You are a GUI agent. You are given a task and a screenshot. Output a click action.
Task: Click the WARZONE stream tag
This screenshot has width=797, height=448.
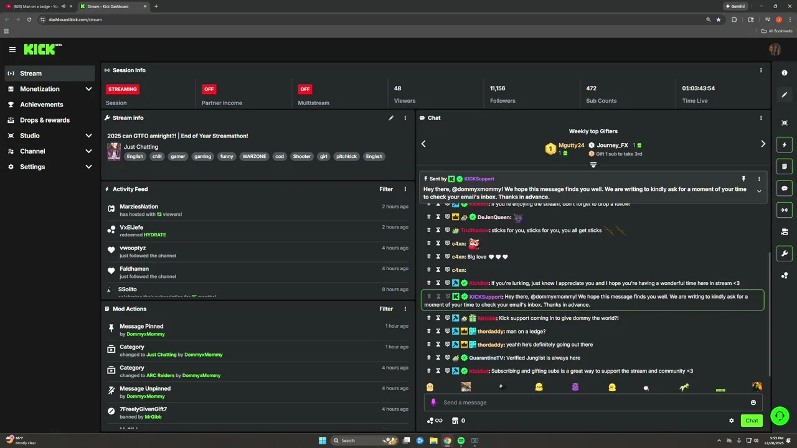tap(254, 156)
